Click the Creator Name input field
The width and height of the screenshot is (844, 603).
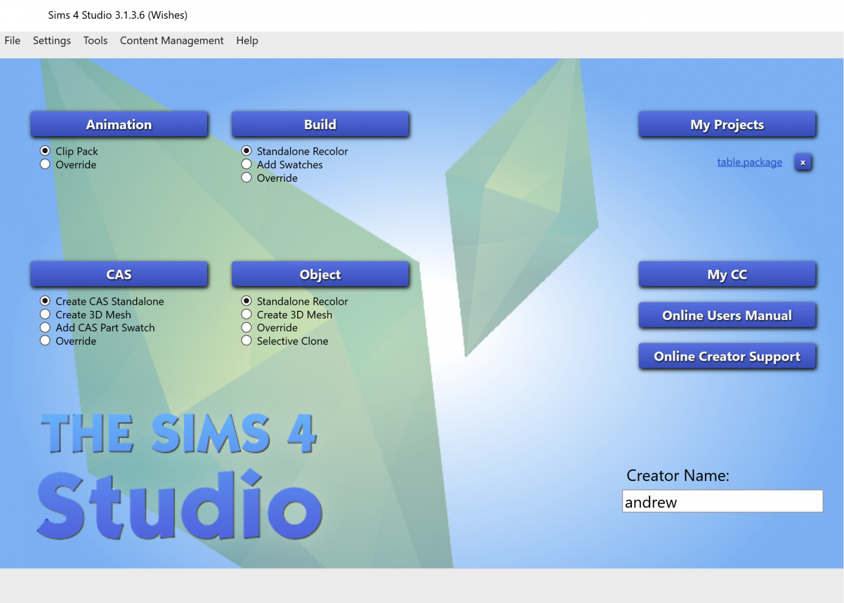721,501
